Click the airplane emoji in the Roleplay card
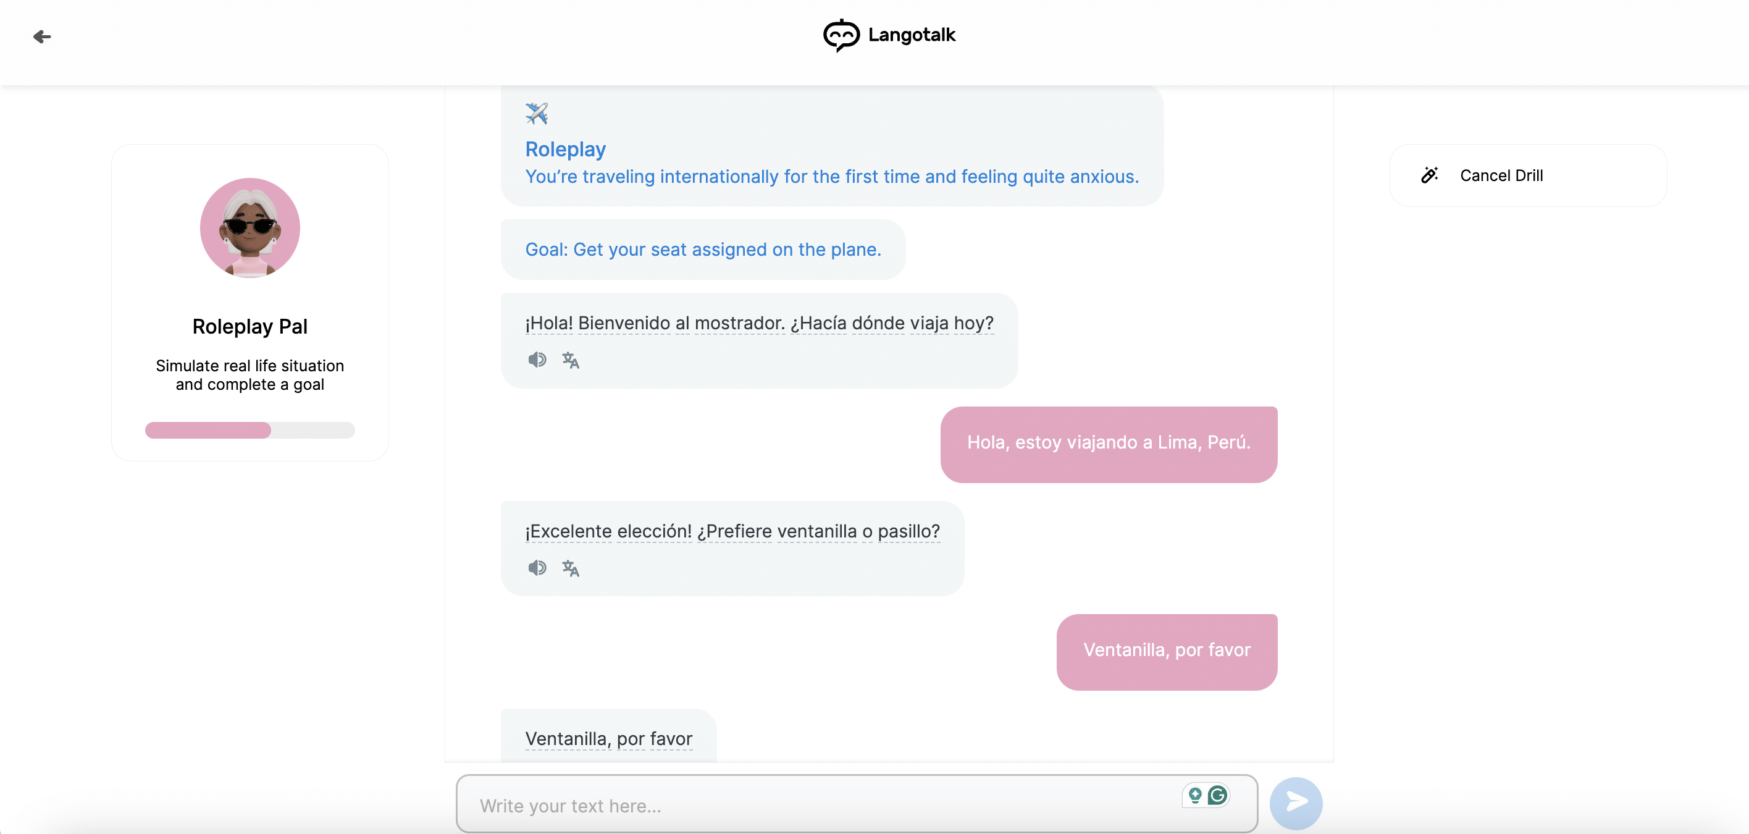Screen dimensions: 1749x834 click(537, 114)
